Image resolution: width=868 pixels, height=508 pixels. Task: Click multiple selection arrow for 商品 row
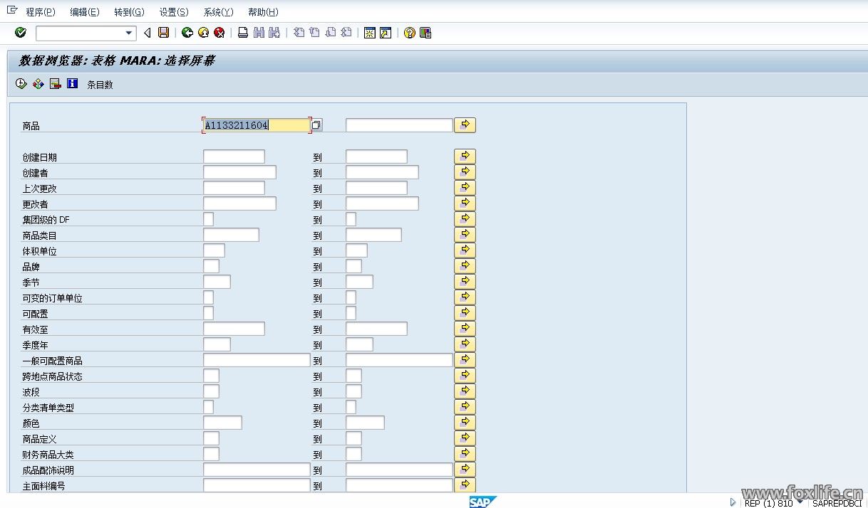[x=465, y=125]
